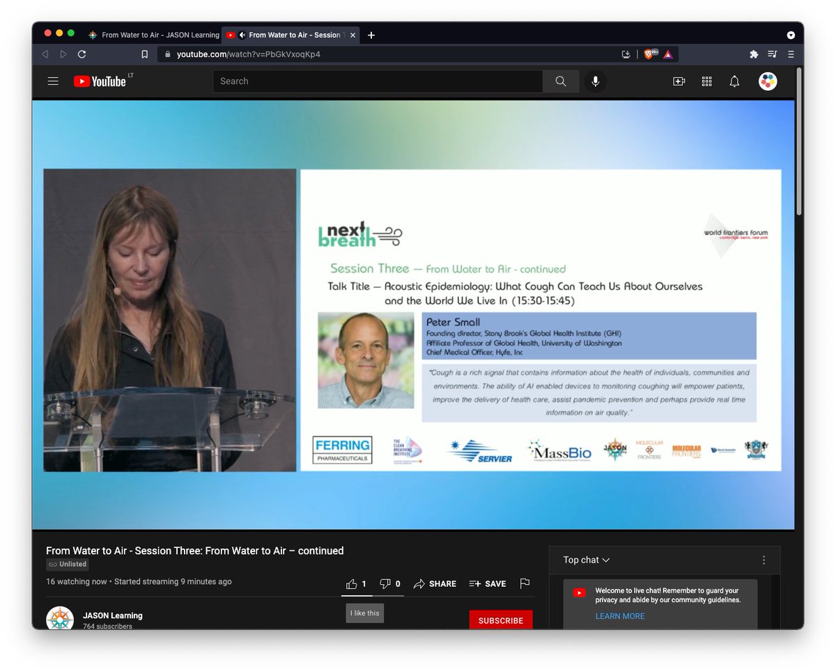Open browser extensions puzzle icon
This screenshot has width=836, height=672.
coord(754,54)
